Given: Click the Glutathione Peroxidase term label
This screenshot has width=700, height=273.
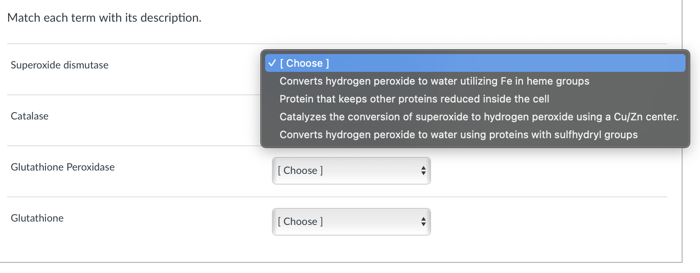Looking at the screenshot, I should [62, 167].
